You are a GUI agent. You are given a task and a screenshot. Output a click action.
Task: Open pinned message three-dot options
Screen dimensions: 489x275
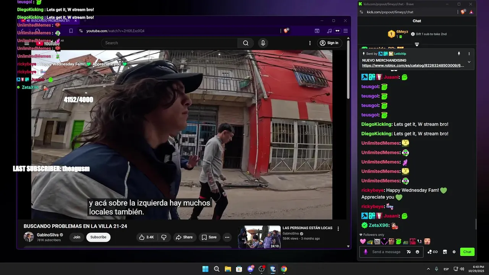coord(469,54)
